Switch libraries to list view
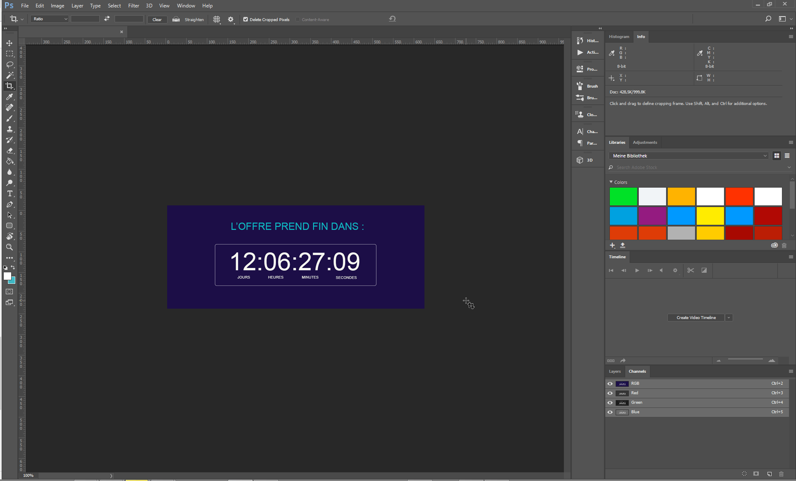The image size is (796, 481). tap(787, 156)
